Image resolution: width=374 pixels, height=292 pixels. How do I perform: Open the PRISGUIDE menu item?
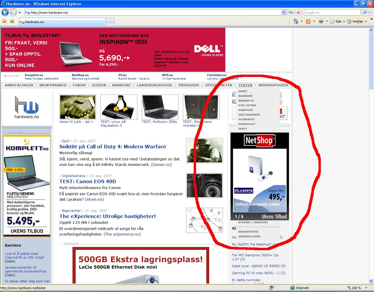189,85
